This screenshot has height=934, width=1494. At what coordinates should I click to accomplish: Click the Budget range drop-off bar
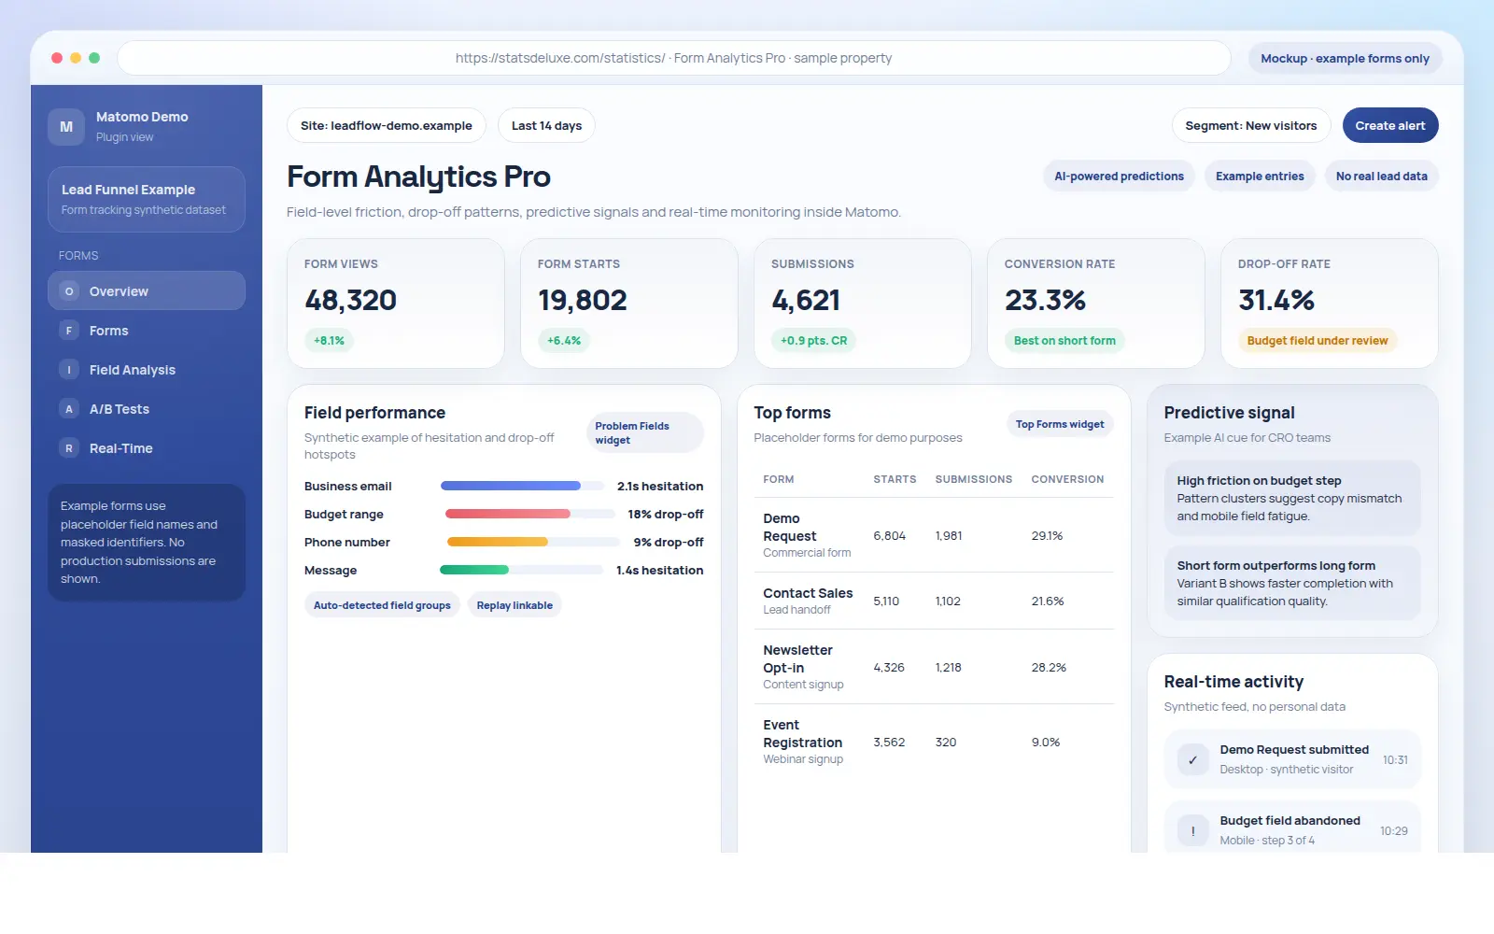point(508,514)
